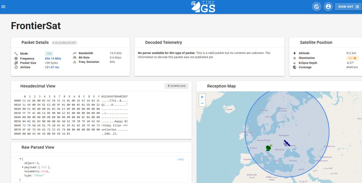The height and width of the screenshot is (183, 362).
Task: Click the -4.57° eclipse depth value
Action: point(350,63)
